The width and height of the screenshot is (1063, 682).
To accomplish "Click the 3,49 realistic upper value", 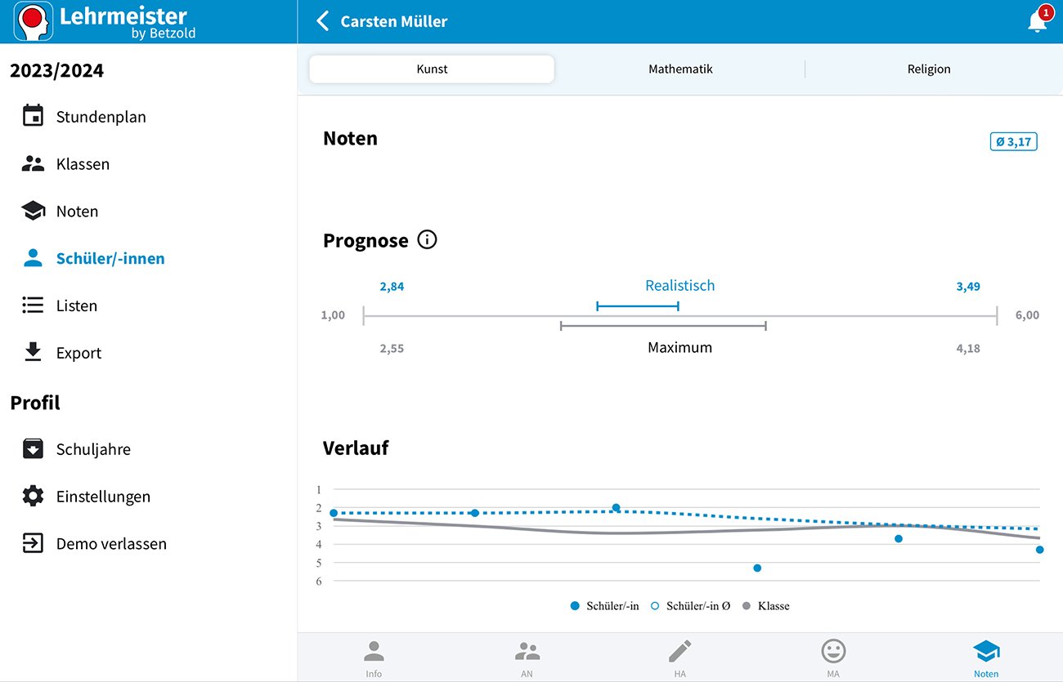I will pos(968,287).
